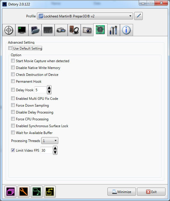This screenshot has height=201, width=170.
Task: Expand the Processing Threads dropdown
Action: pyautogui.click(x=50, y=141)
